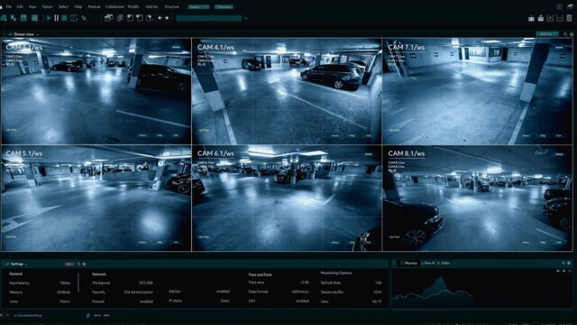Open the Add-ins menu
Image resolution: width=577 pixels, height=325 pixels.
coord(151,6)
